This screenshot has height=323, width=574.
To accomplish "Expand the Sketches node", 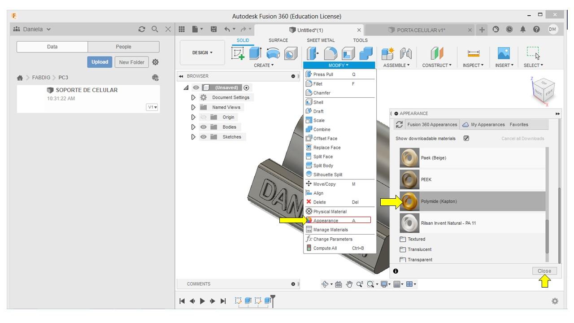I will [x=194, y=137].
